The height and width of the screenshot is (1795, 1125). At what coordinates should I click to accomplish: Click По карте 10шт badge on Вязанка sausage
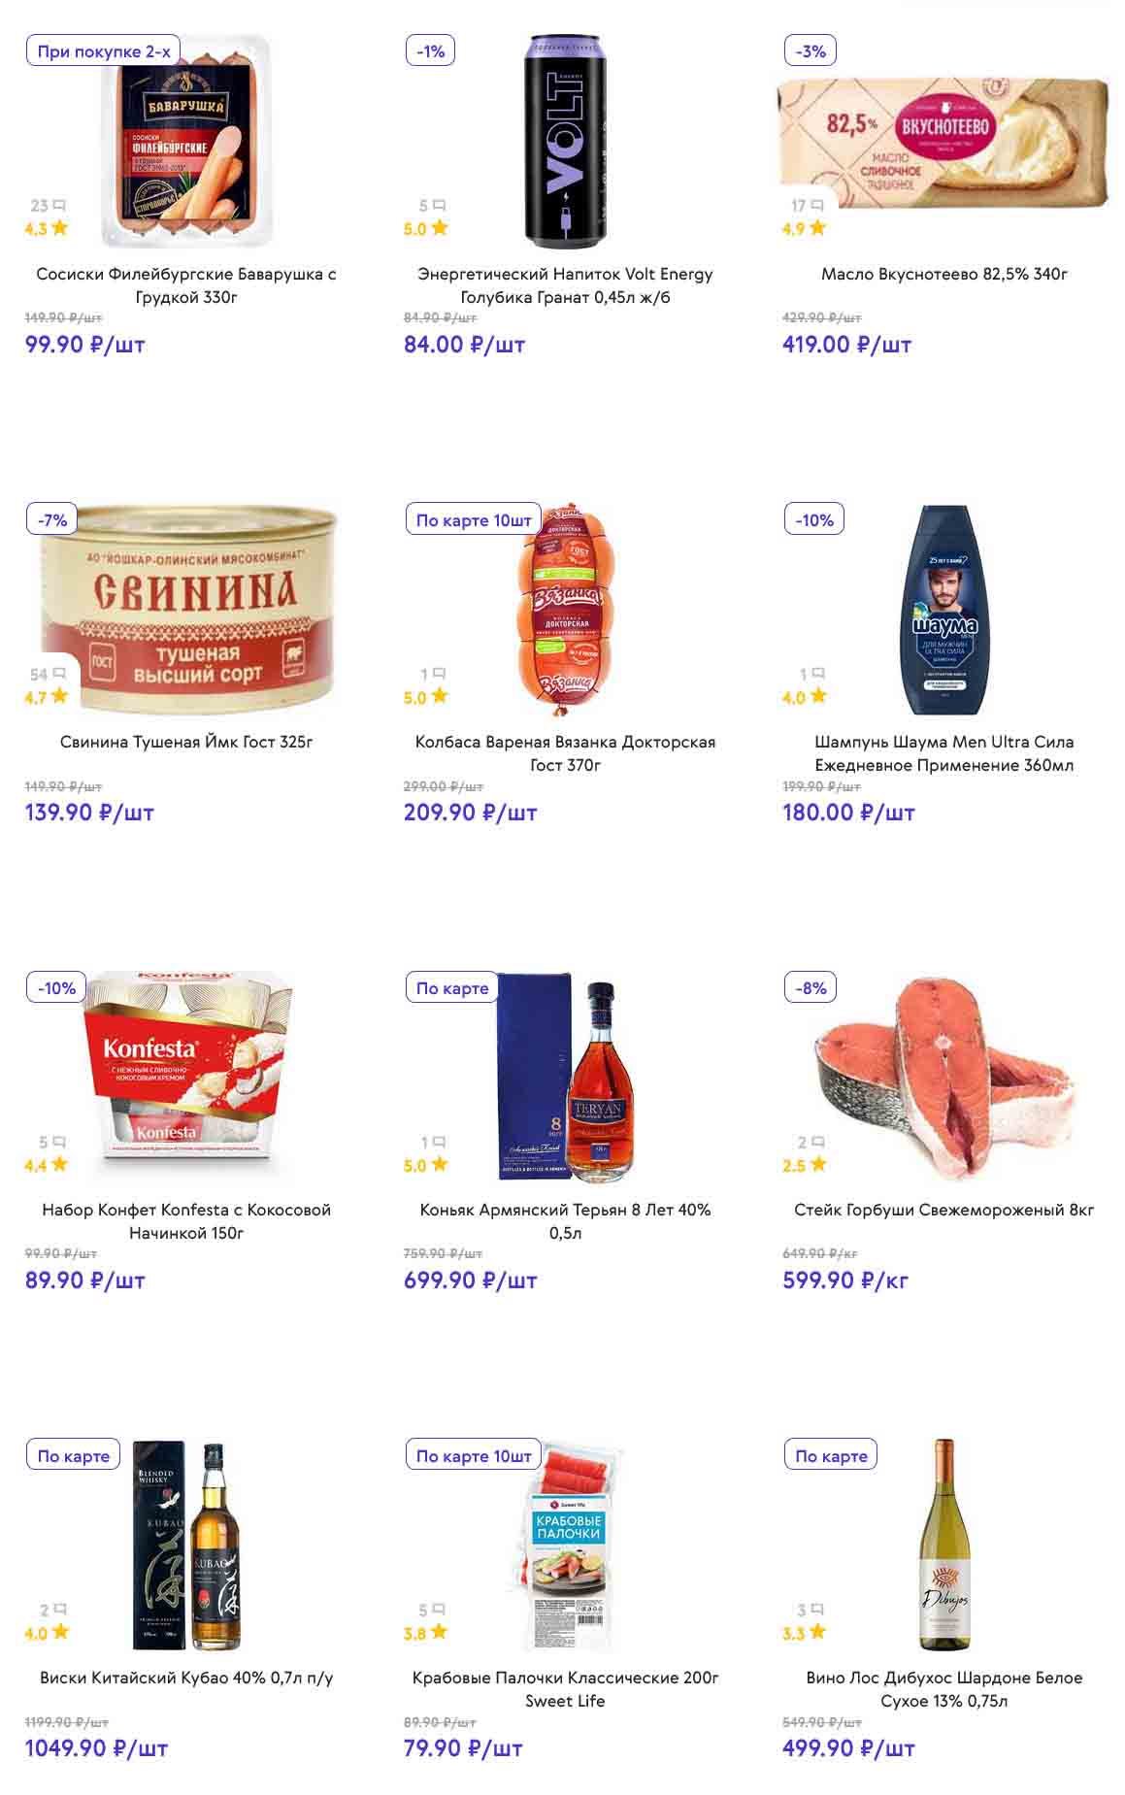tap(474, 519)
